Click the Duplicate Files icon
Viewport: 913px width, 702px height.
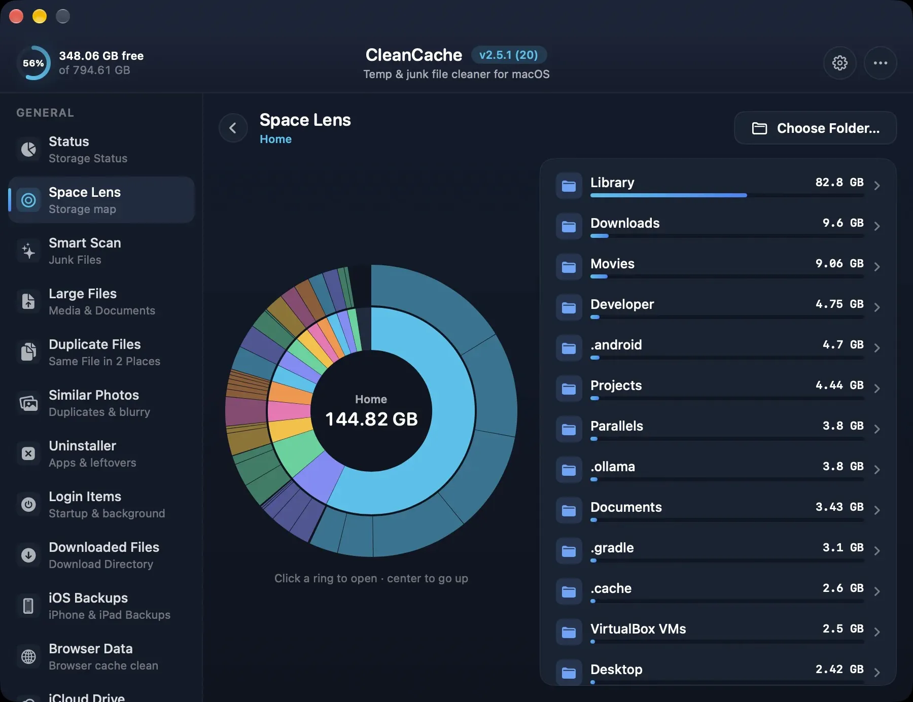click(x=28, y=352)
